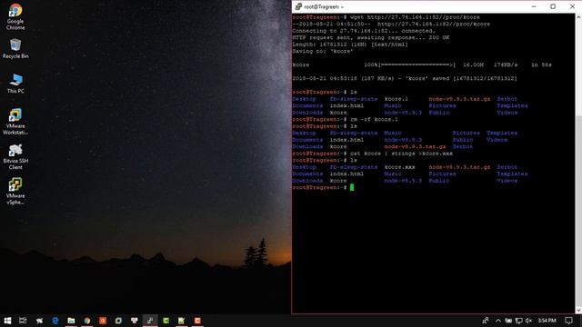Click the taskbar clock showing 3:54 PM
The image size is (582, 327).
click(x=547, y=321)
